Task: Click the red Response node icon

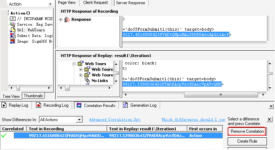Action: 67,19
